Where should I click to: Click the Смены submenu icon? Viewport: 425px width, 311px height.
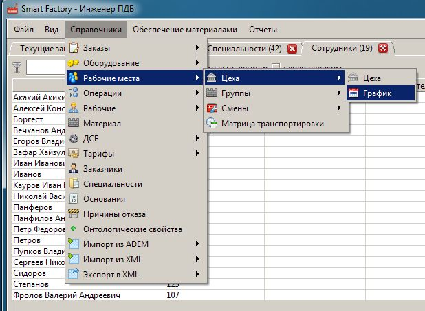[212, 108]
